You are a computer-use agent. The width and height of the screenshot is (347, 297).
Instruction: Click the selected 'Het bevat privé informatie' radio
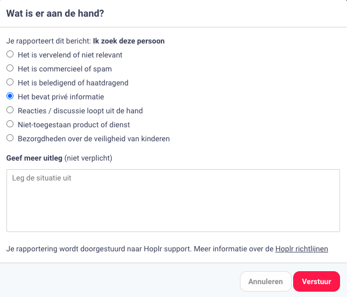pos(10,97)
